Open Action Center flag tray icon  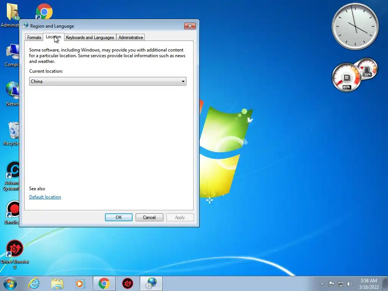point(331,283)
